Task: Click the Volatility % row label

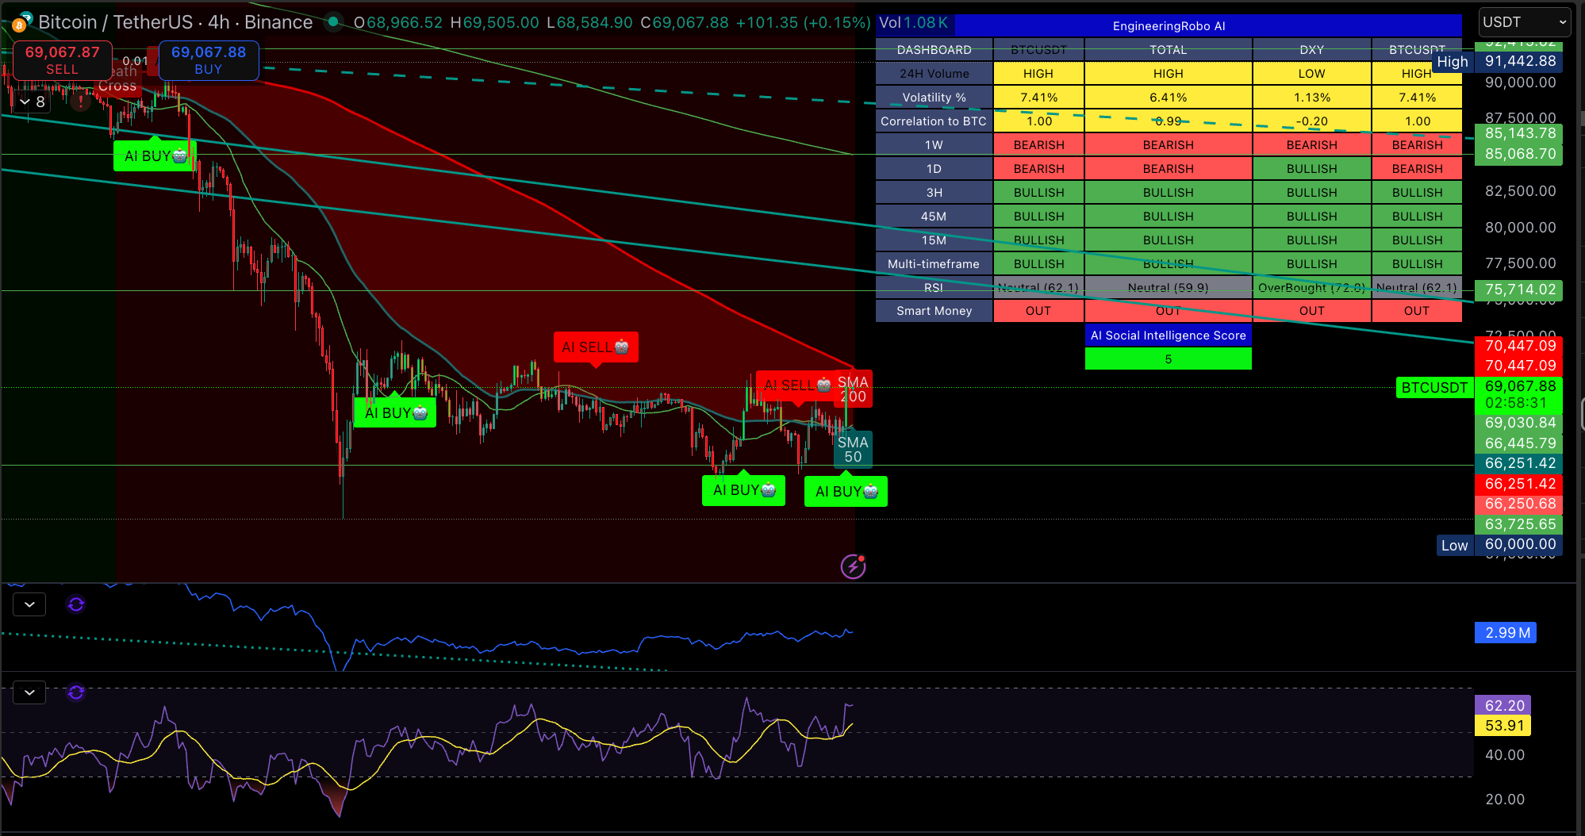Action: 934,97
